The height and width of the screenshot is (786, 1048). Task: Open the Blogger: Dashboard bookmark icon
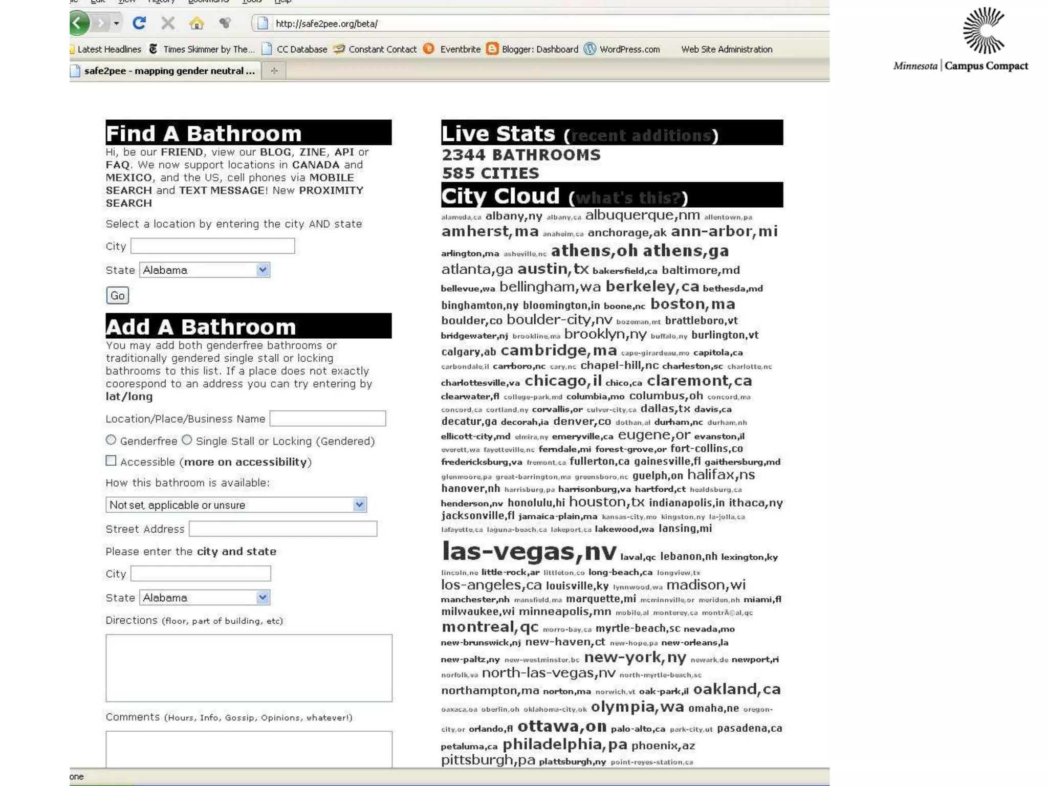coord(492,49)
